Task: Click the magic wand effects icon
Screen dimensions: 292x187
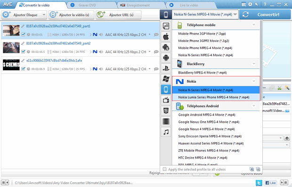Action: 287,88
